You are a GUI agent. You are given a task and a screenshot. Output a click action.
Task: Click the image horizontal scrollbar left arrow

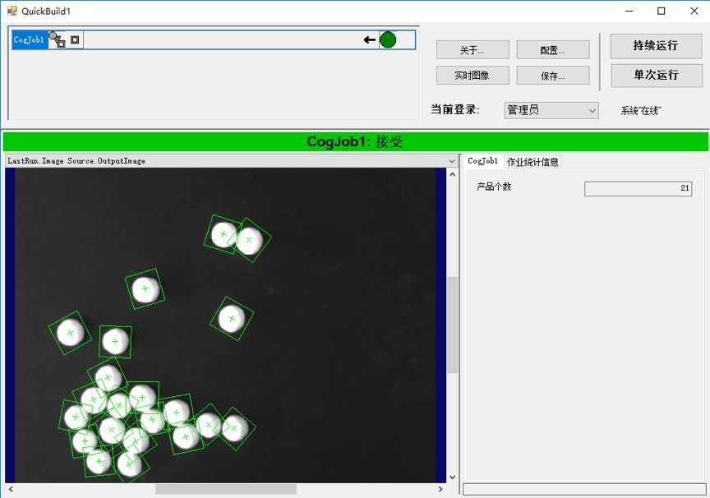click(x=11, y=490)
